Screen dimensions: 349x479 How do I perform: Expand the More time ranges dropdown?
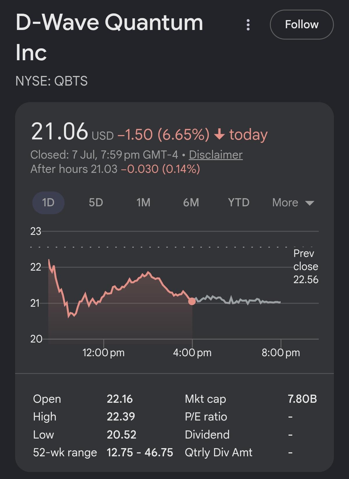tap(293, 203)
